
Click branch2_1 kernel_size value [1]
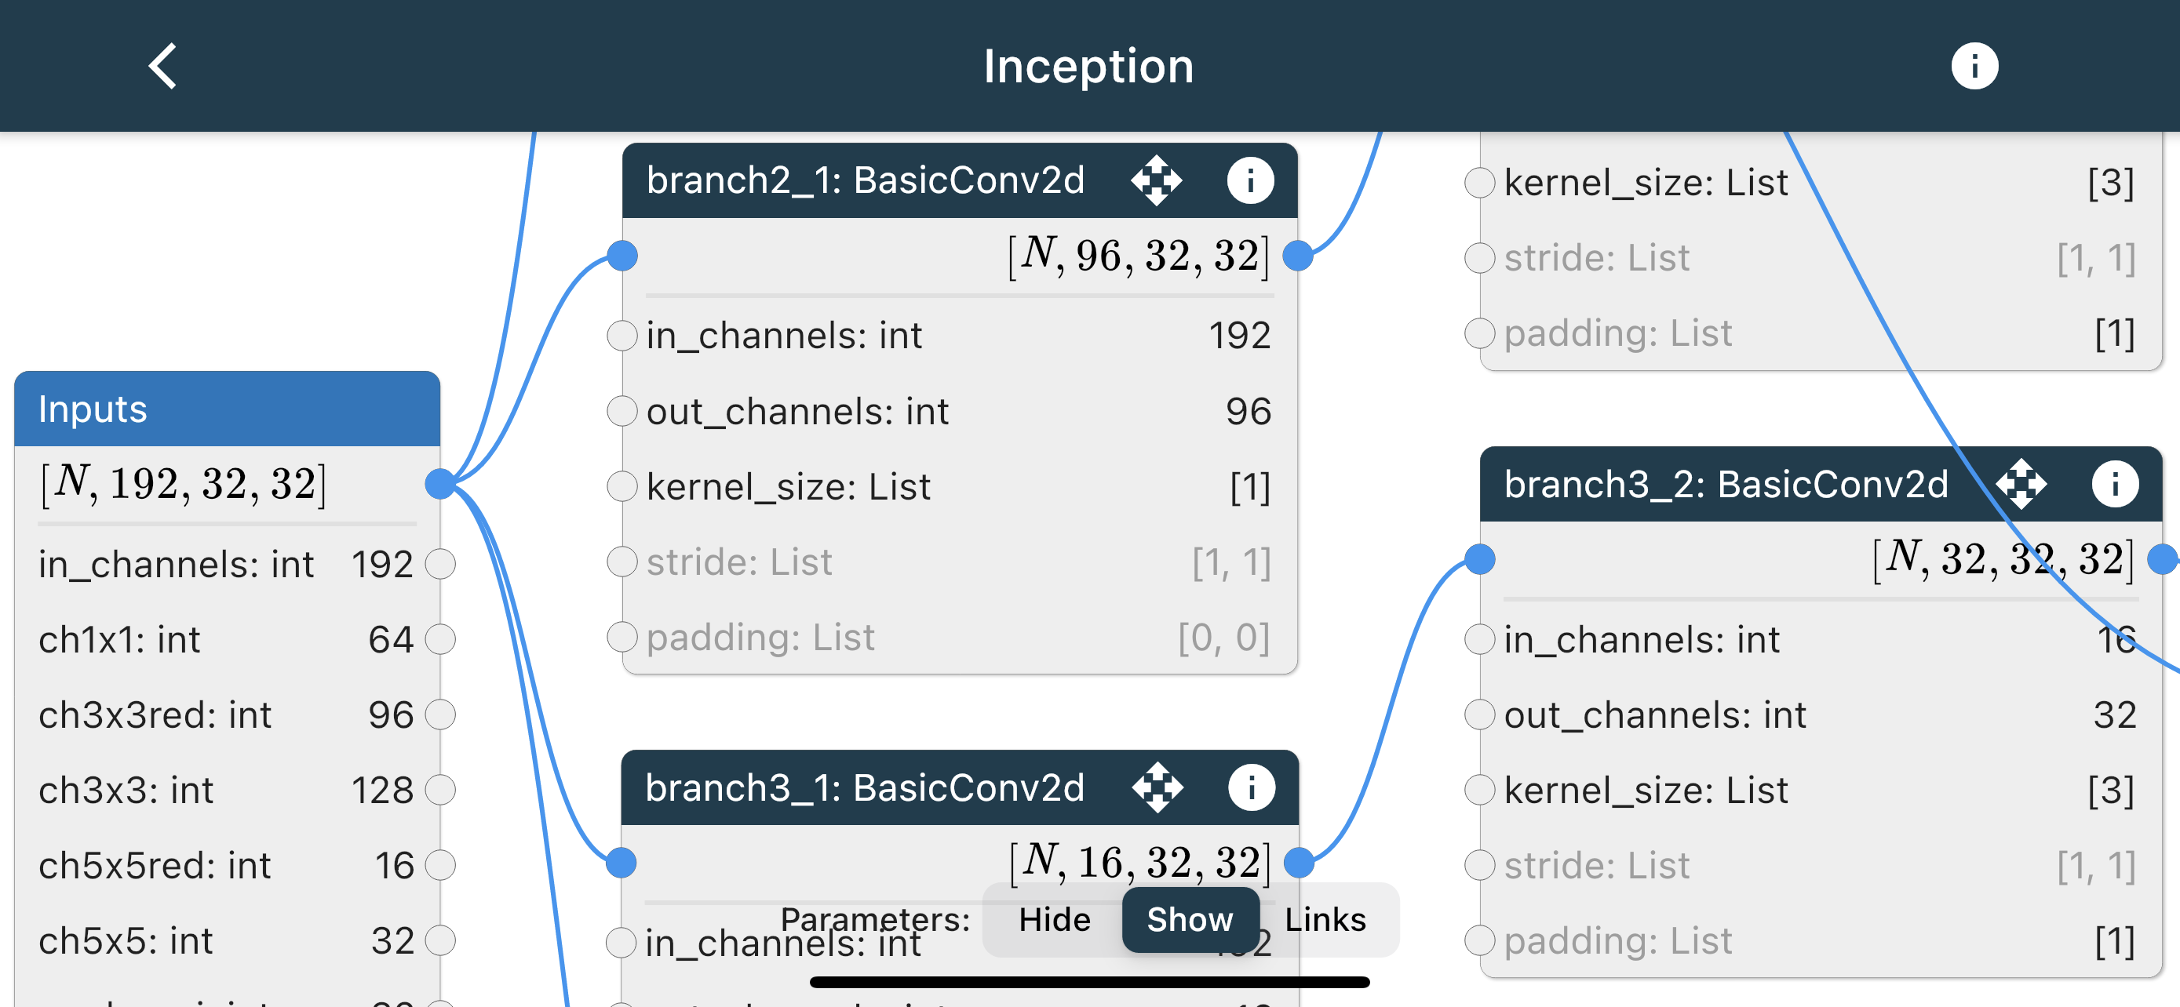[x=1250, y=486]
